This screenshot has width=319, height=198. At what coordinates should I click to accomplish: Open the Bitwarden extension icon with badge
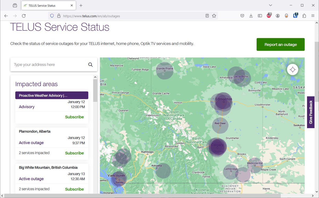[295, 16]
